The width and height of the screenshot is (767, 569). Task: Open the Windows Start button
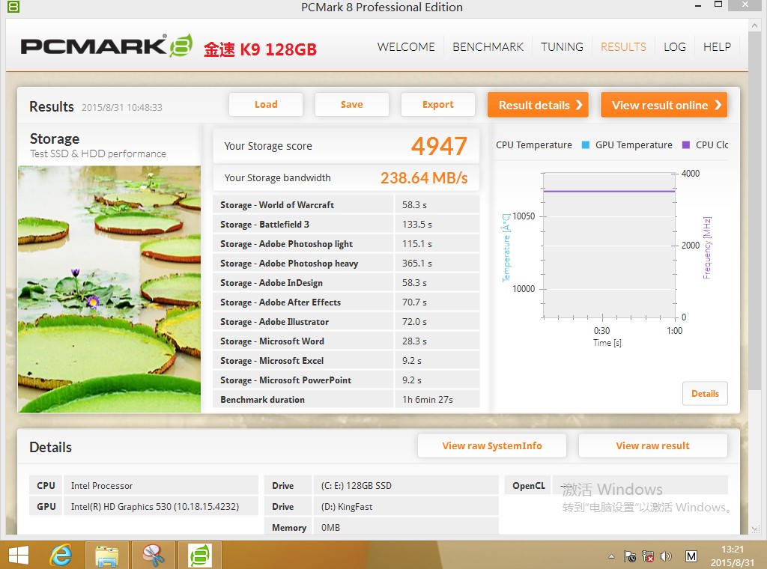click(x=19, y=556)
